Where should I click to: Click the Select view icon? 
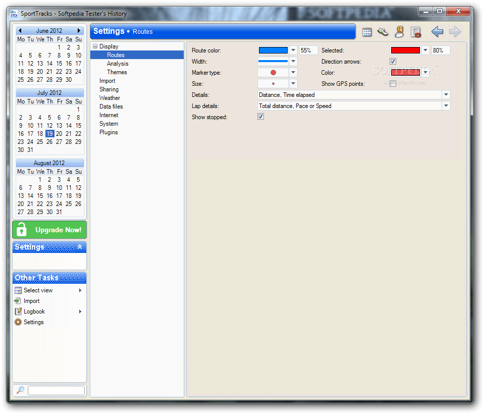[18, 290]
